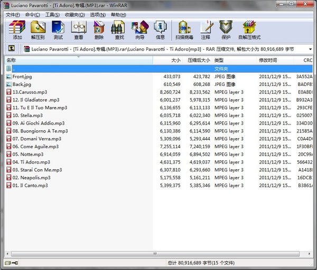
Task: Click the 03. Starai Con Me.mp3 file icon
Action: click(x=8, y=170)
